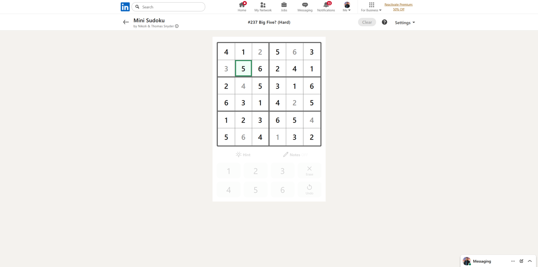Click the back arrow beside Mini Sudoku
This screenshot has width=538, height=267.
[126, 22]
